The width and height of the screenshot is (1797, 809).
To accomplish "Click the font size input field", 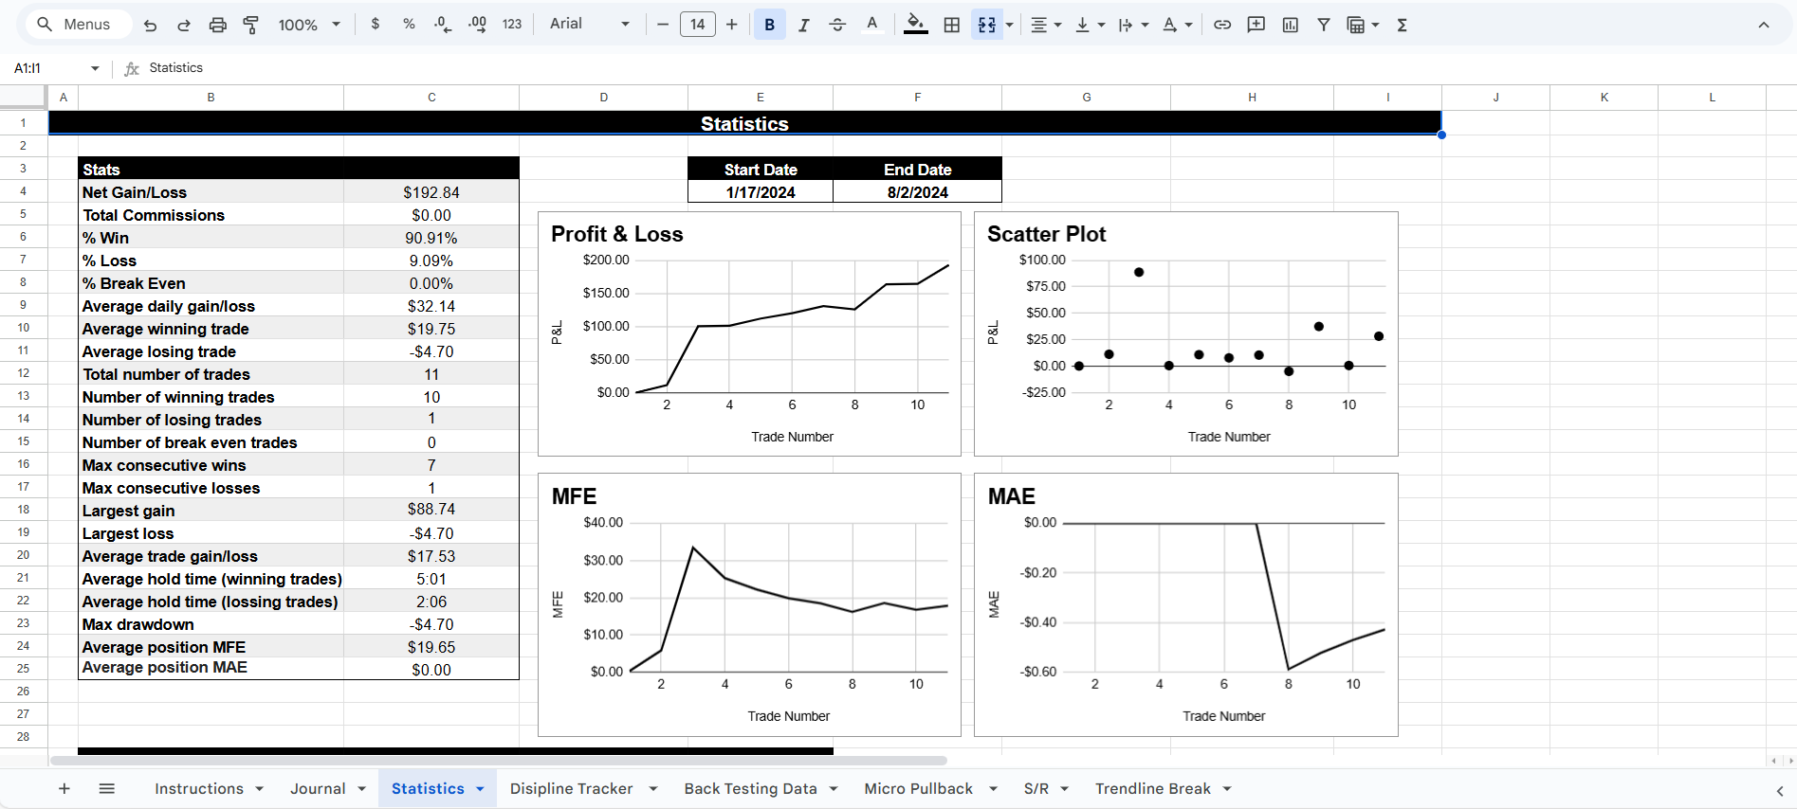I will (698, 25).
